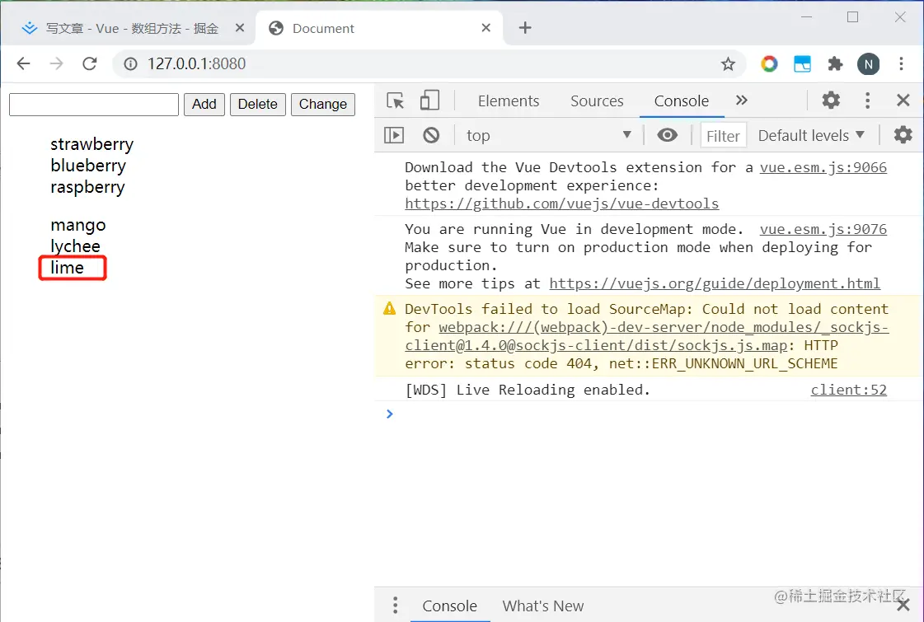Show more DevTools tabs via double chevron
The image size is (924, 622).
point(741,101)
